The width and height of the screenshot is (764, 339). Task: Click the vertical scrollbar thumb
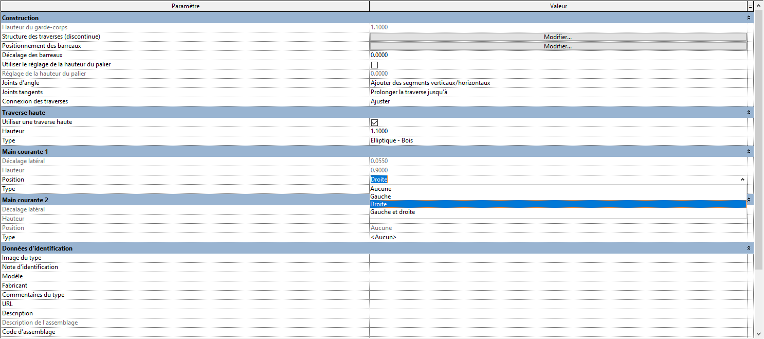point(758,139)
